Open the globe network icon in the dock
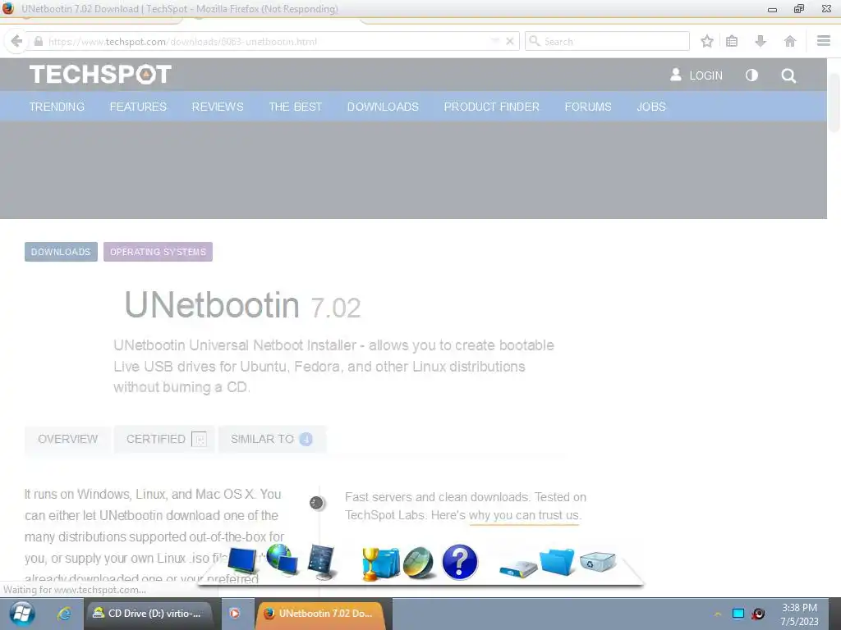The height and width of the screenshot is (630, 841). (x=283, y=559)
